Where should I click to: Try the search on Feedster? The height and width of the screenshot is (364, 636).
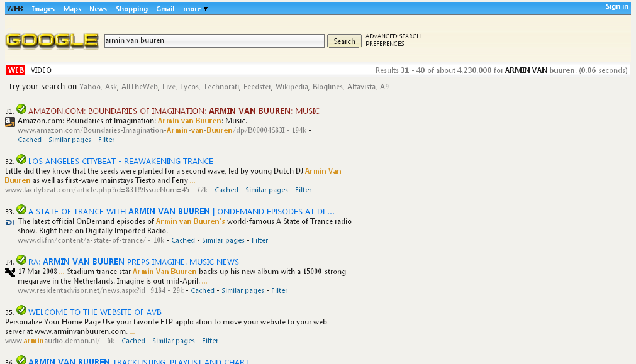(x=257, y=87)
